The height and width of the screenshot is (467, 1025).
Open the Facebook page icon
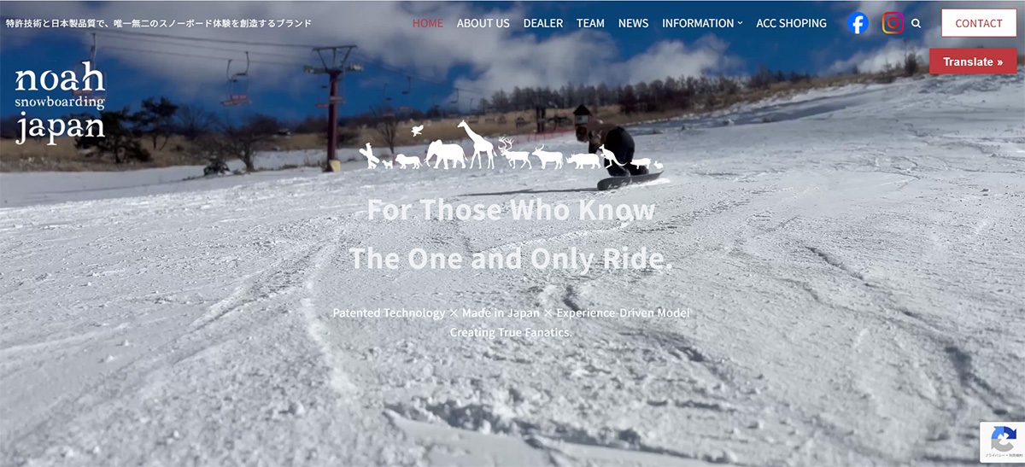pos(858,23)
